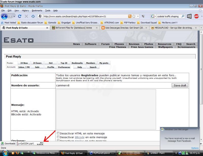Image resolution: width=203 pixels, height=156 pixels.
Task: Open the Bookmarks menu
Action: point(37,11)
